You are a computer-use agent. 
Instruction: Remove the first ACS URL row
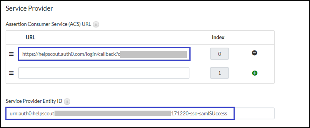(254, 53)
